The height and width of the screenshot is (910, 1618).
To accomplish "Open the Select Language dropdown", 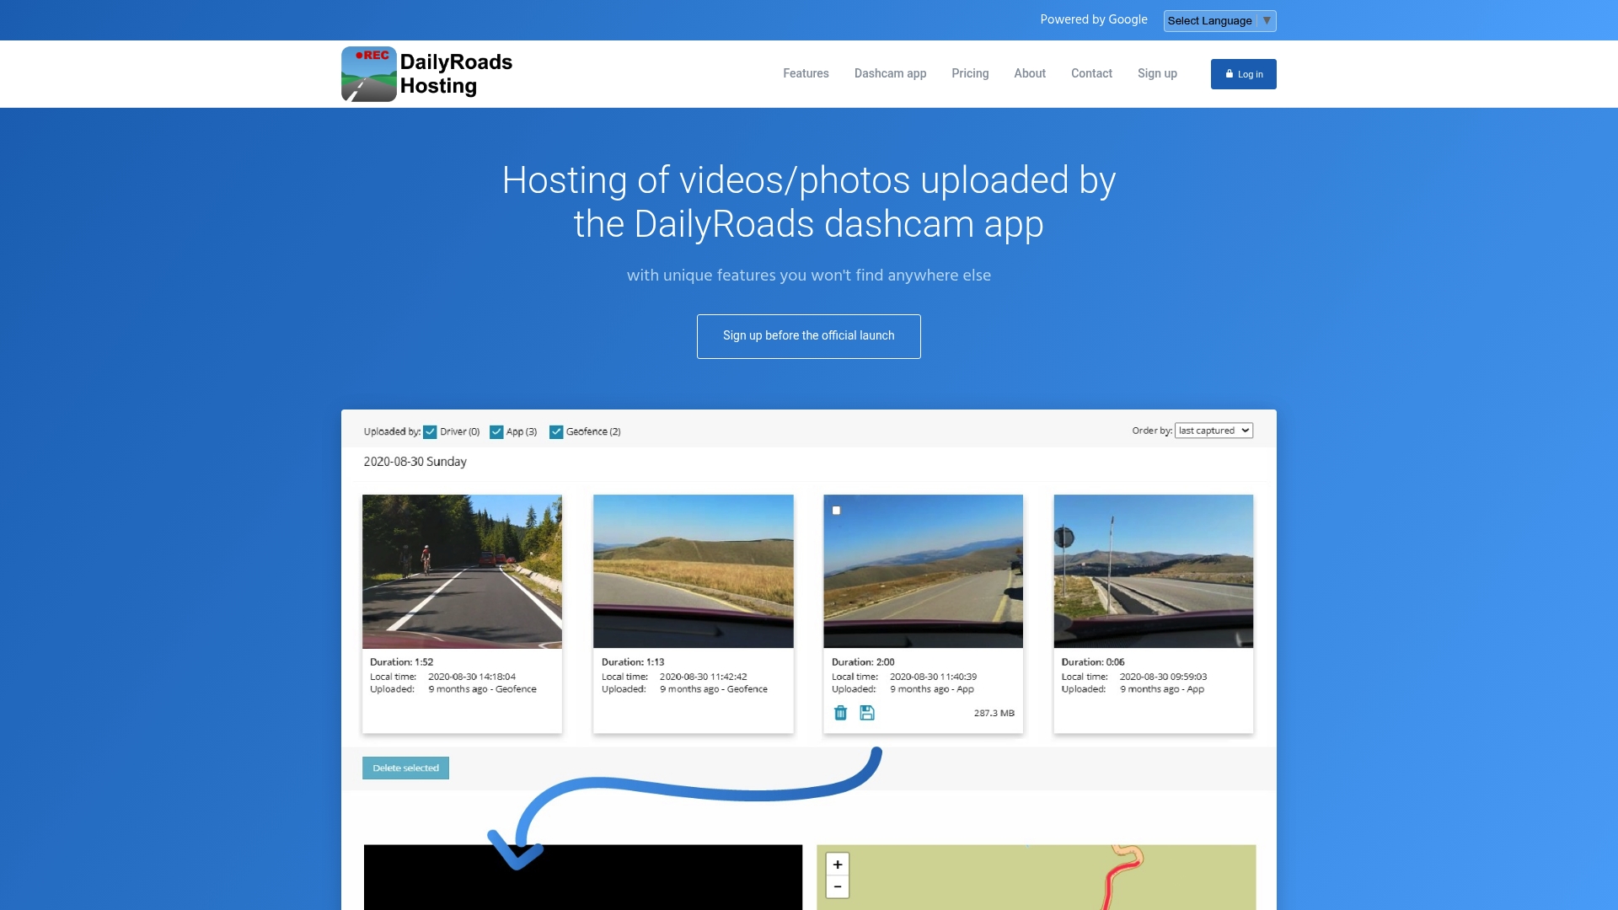I will (x=1219, y=21).
